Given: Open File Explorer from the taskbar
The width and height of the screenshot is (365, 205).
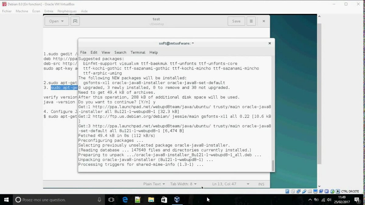Looking at the screenshot, I should [x=151, y=200].
